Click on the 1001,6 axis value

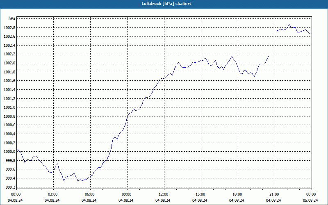[9, 81]
